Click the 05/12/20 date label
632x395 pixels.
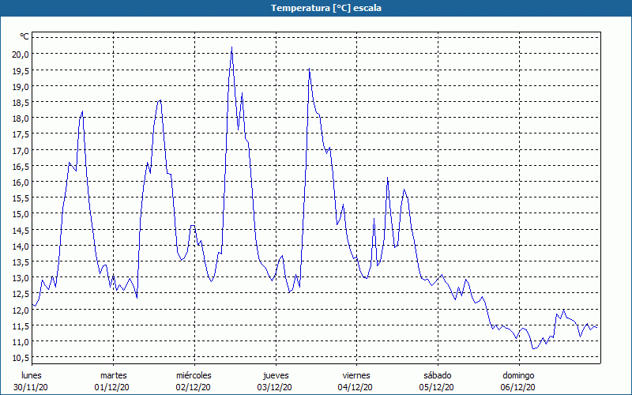point(437,387)
